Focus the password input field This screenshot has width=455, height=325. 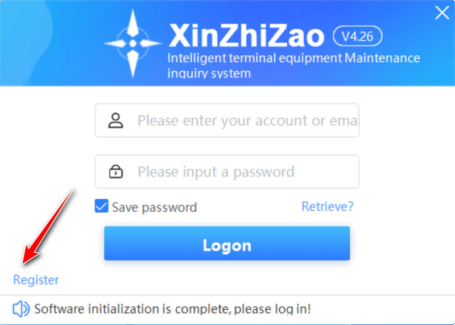click(227, 171)
